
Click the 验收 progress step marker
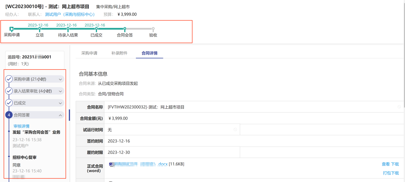tap(153, 29)
